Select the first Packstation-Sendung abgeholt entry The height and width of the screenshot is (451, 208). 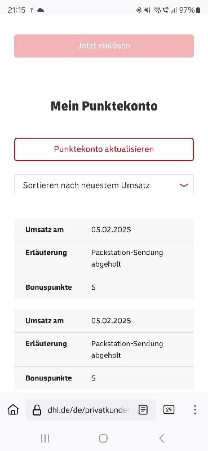pos(127,258)
